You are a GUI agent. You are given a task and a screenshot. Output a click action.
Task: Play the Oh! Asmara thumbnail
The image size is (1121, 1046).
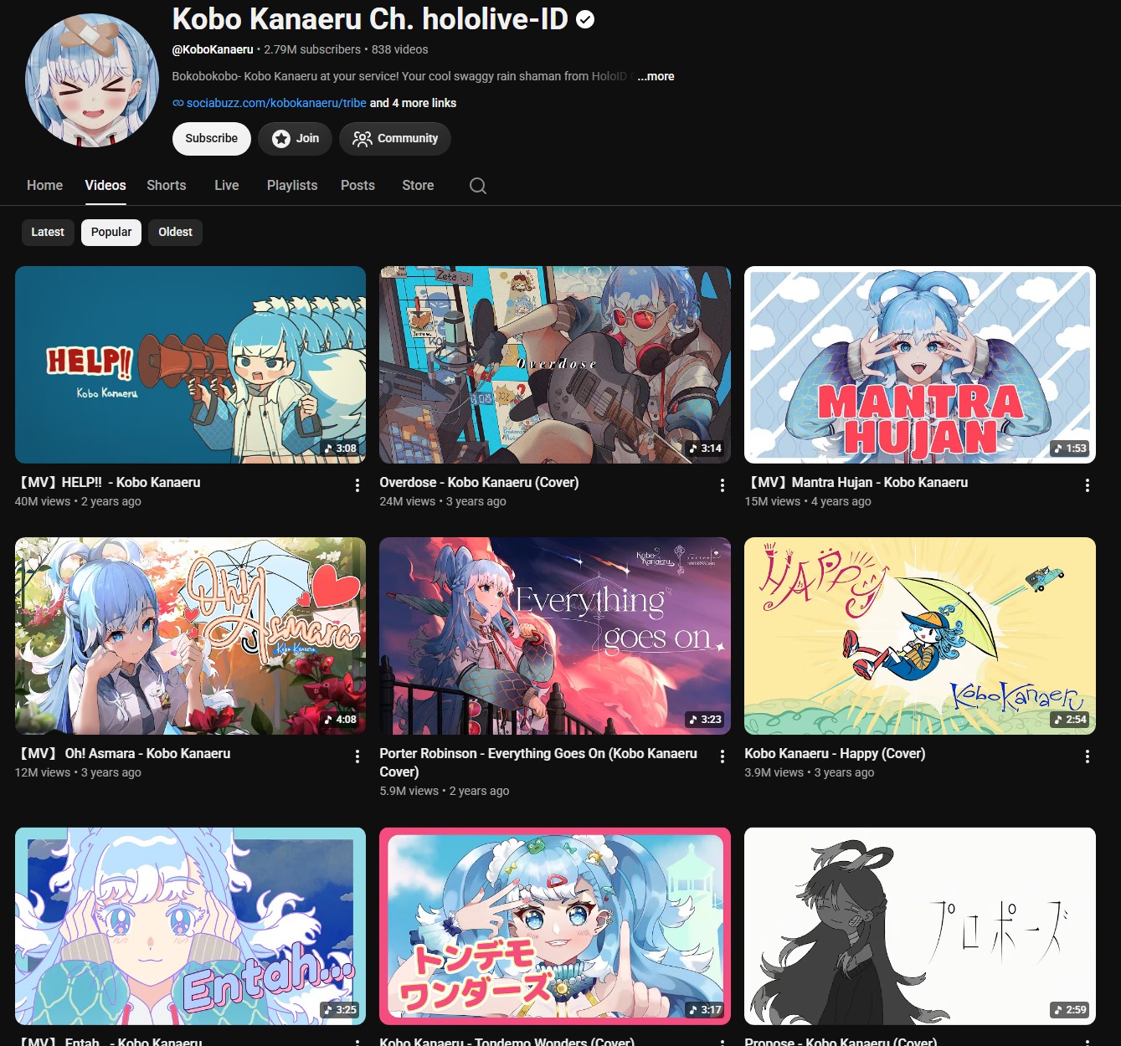tap(190, 636)
